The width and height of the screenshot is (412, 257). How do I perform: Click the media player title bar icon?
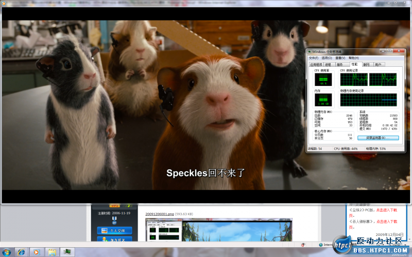point(4,3)
